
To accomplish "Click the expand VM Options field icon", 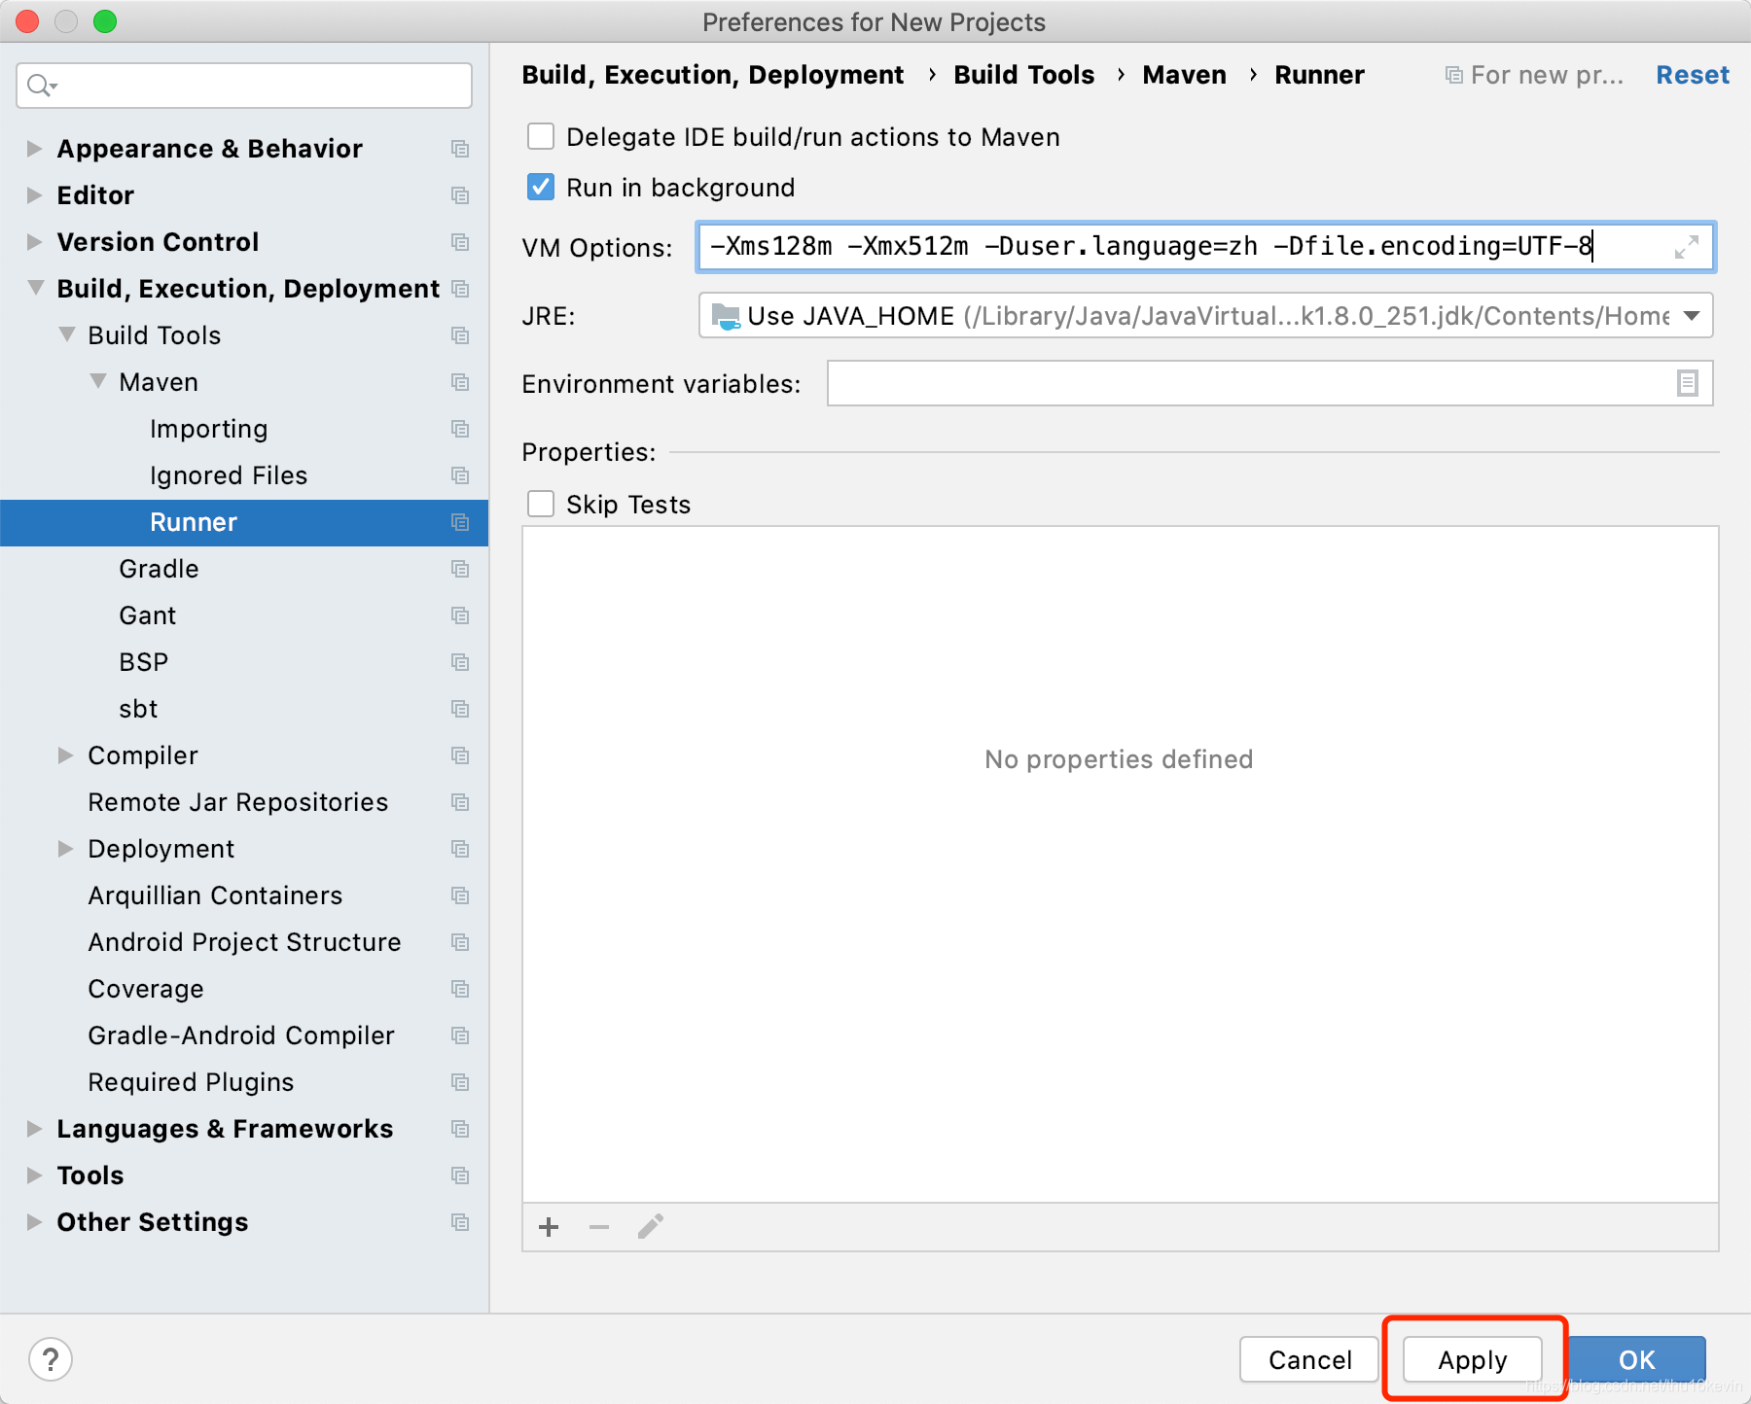I will click(1687, 247).
